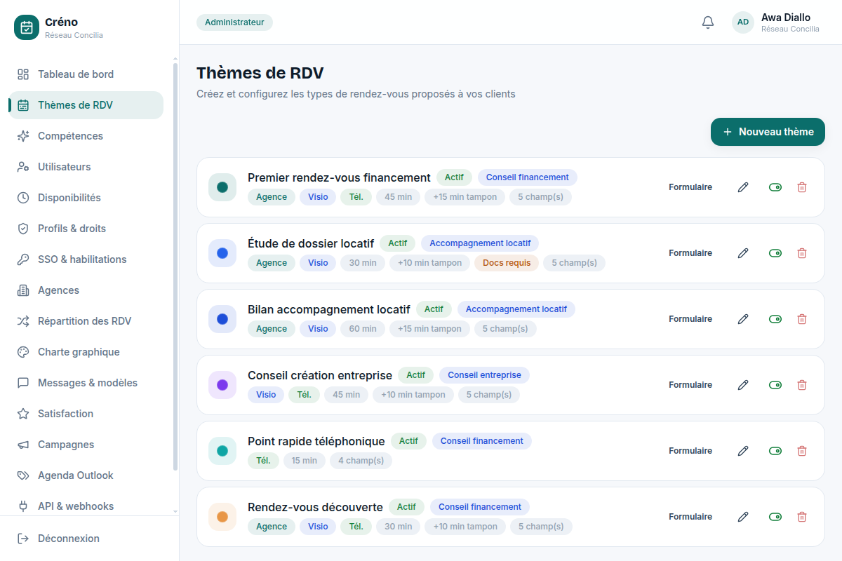Edit Conseil création entreprise theme
This screenshot has height=561, width=842.
(743, 385)
